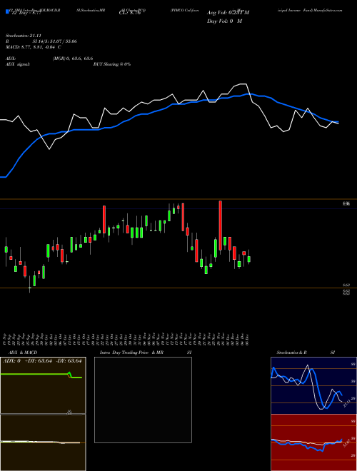Image resolution: width=357 pixels, height=471 pixels.
Task: Click the "Avg Vol: 0.231 M" text
Action: coord(228,13)
